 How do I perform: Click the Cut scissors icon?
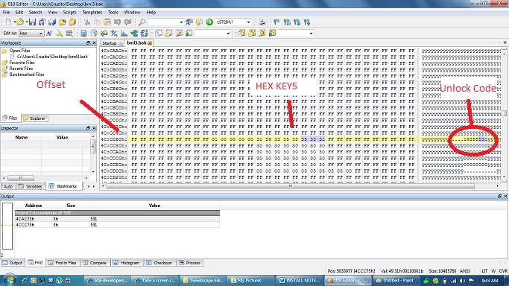pyautogui.click(x=87, y=22)
